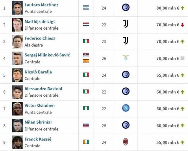Click Napoli logo in Osimhen row
This screenshot has height=151, width=188.
tap(126, 108)
